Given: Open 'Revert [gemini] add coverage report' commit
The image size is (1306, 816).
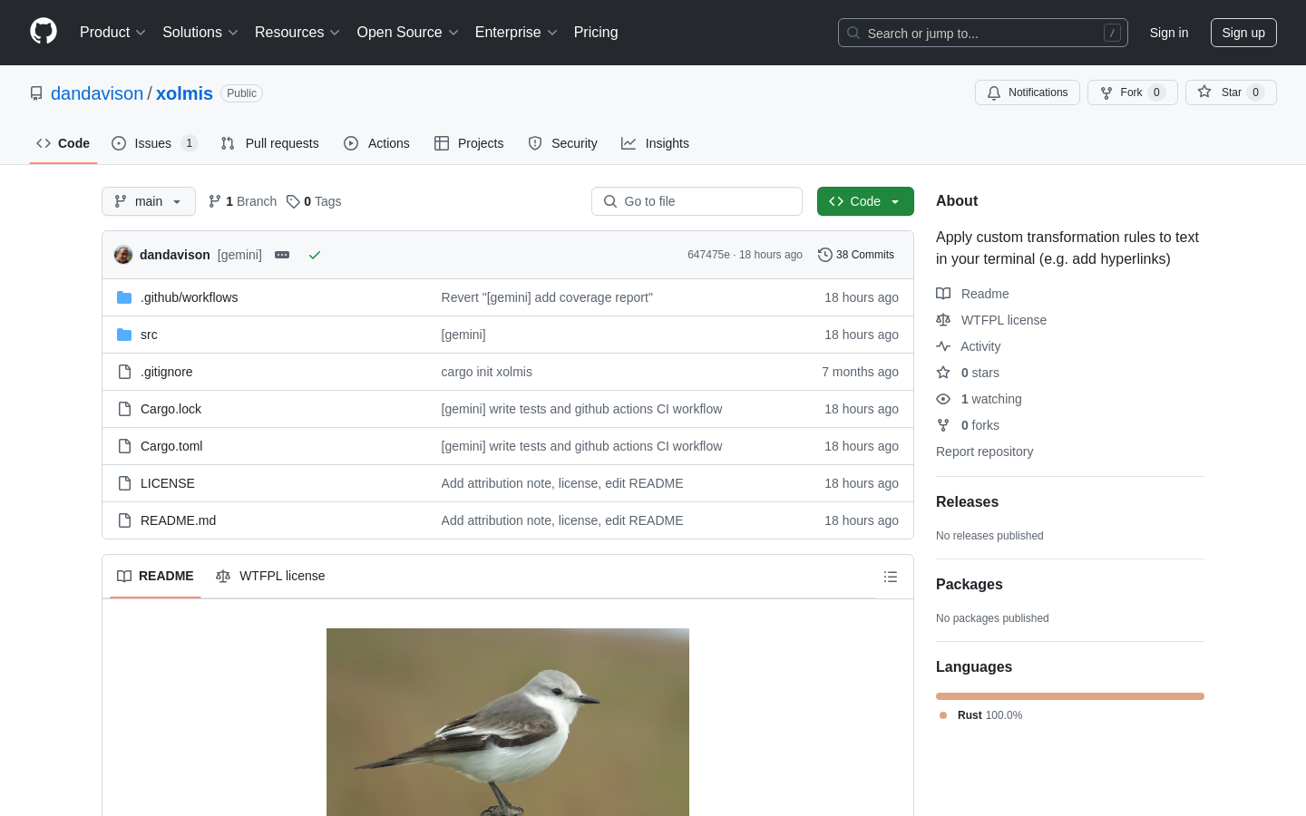Looking at the screenshot, I should point(547,297).
